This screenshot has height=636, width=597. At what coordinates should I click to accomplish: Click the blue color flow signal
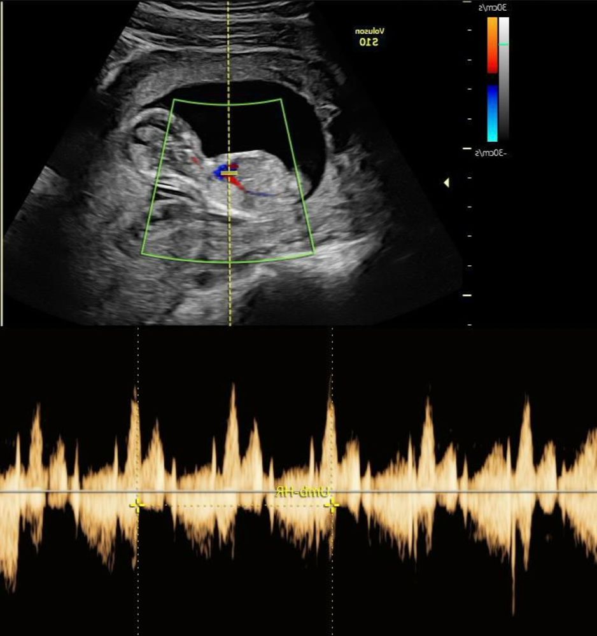click(223, 172)
